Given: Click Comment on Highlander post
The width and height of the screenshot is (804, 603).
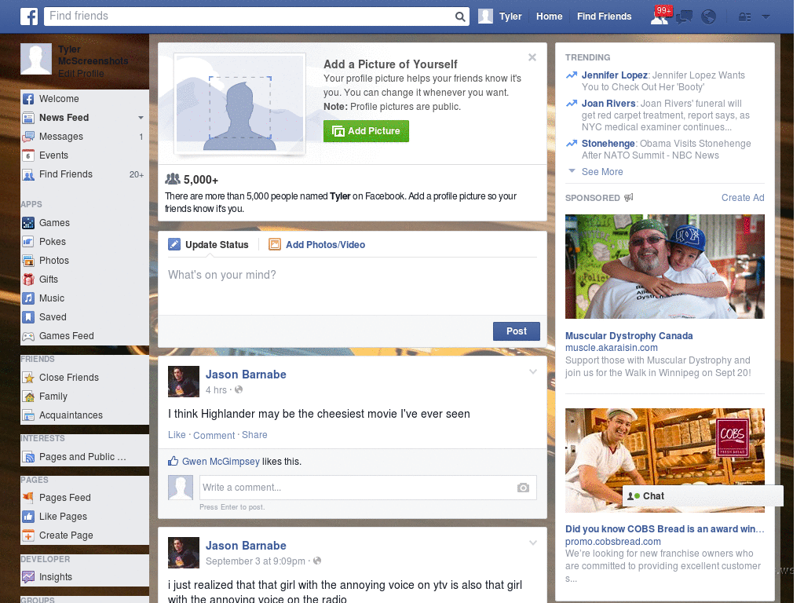Looking at the screenshot, I should click(x=214, y=435).
